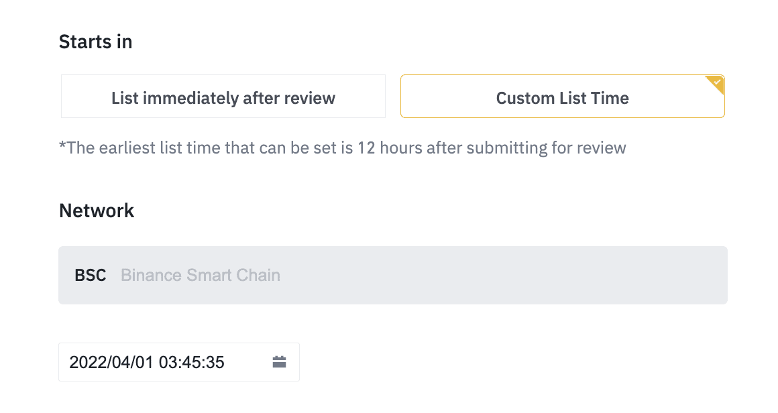Click the time 03:45:35 in the field
This screenshot has width=778, height=413.
click(194, 362)
